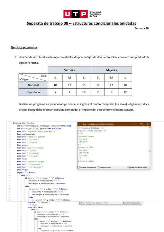Click code line 'definir origen, talla, genero Como Caracter'
The width and height of the screenshot is (164, 232).
point(39,128)
